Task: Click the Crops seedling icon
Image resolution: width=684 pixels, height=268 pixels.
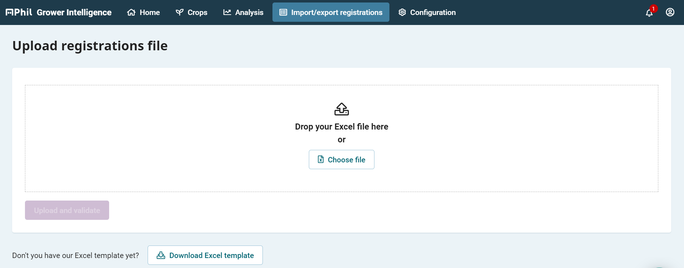Action: pyautogui.click(x=179, y=12)
